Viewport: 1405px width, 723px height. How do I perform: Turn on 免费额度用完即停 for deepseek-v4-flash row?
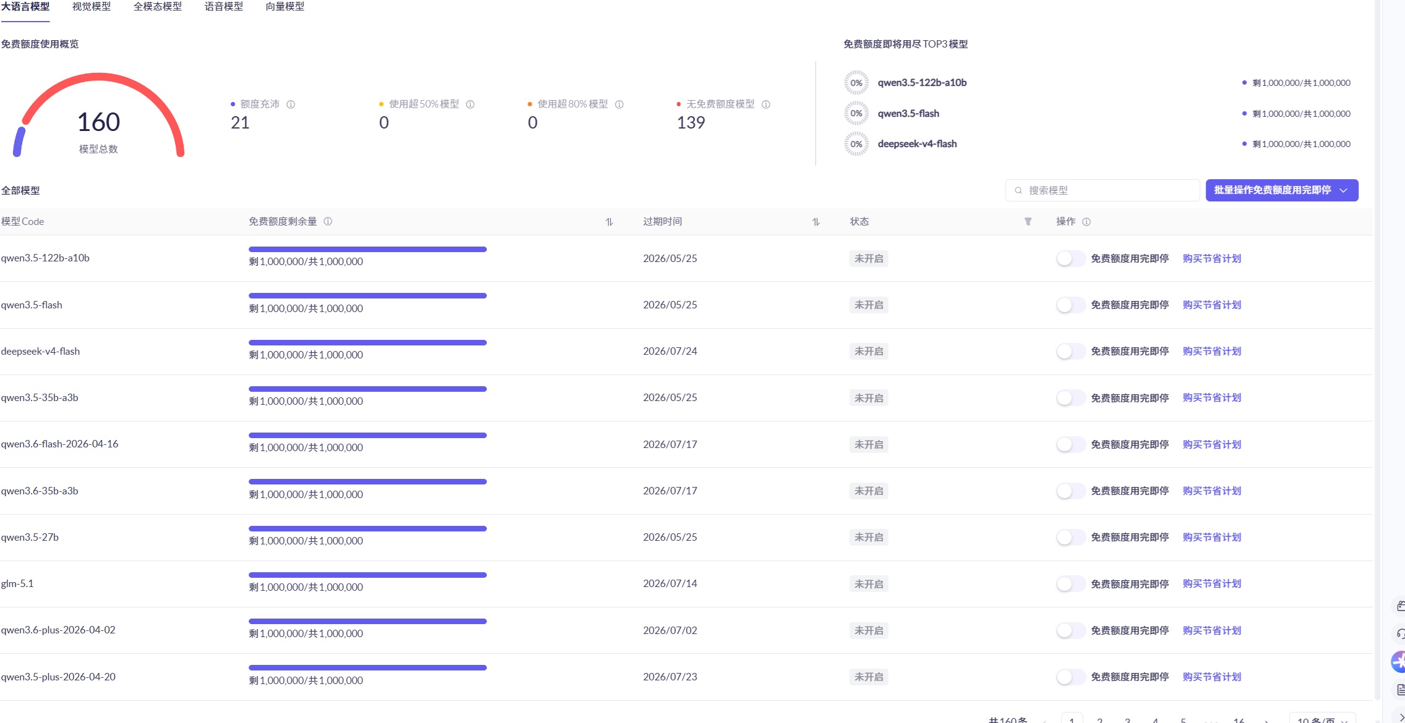(x=1071, y=351)
